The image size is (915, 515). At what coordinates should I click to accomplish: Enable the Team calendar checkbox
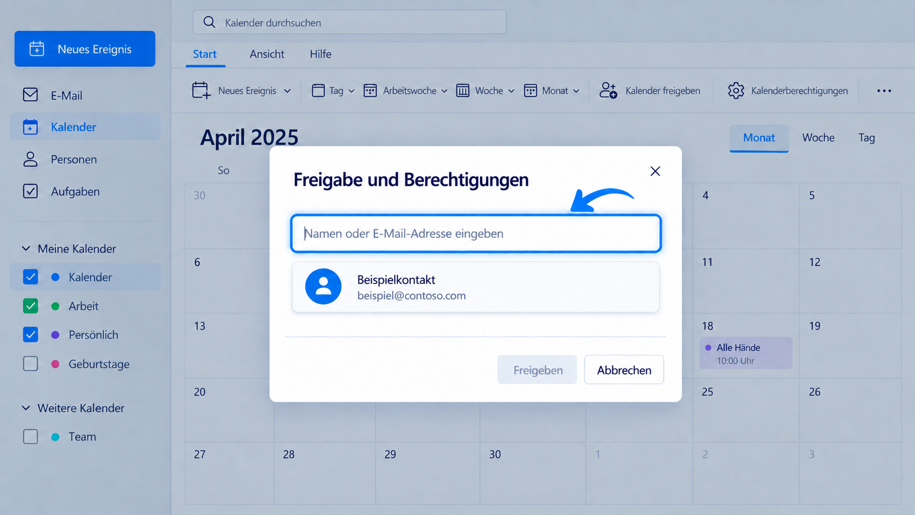(x=31, y=437)
